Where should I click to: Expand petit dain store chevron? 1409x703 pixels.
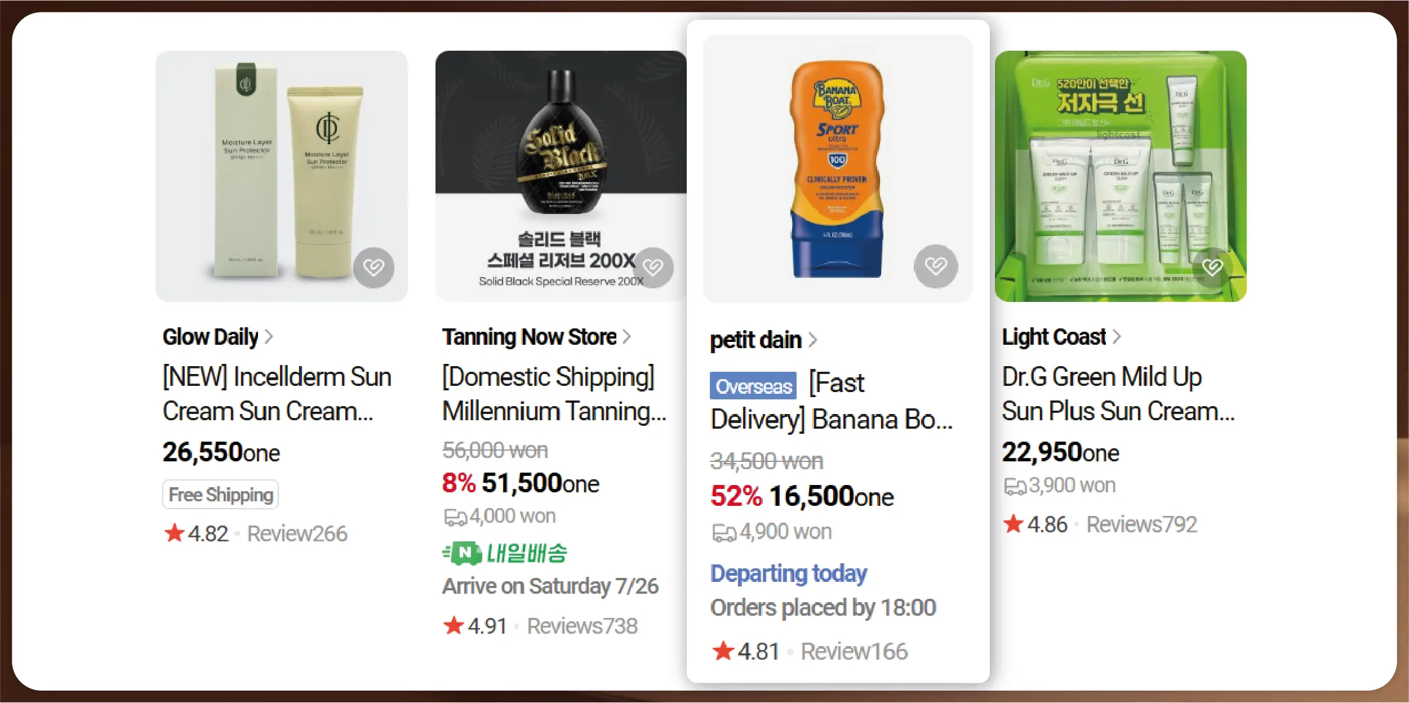(x=812, y=340)
